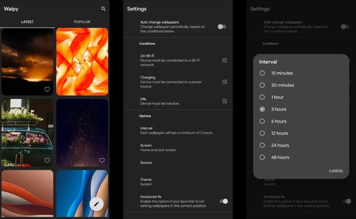
Task: Check the Charging condition checkbox
Action: pos(224,82)
